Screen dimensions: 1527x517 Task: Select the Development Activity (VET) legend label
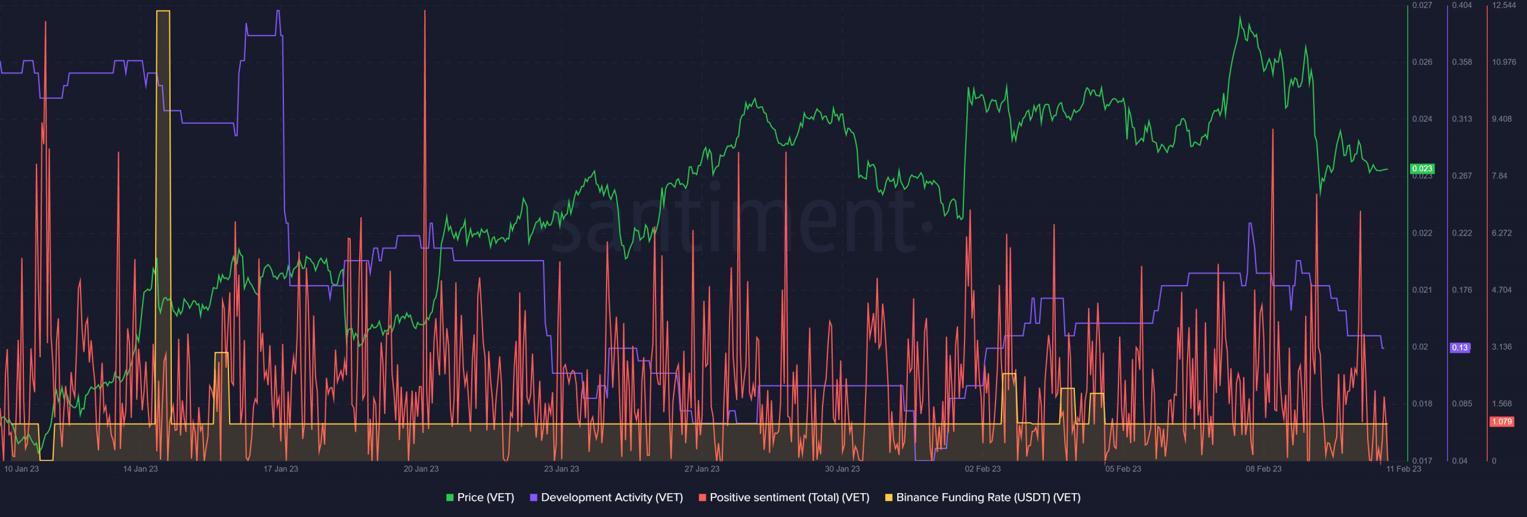click(612, 497)
